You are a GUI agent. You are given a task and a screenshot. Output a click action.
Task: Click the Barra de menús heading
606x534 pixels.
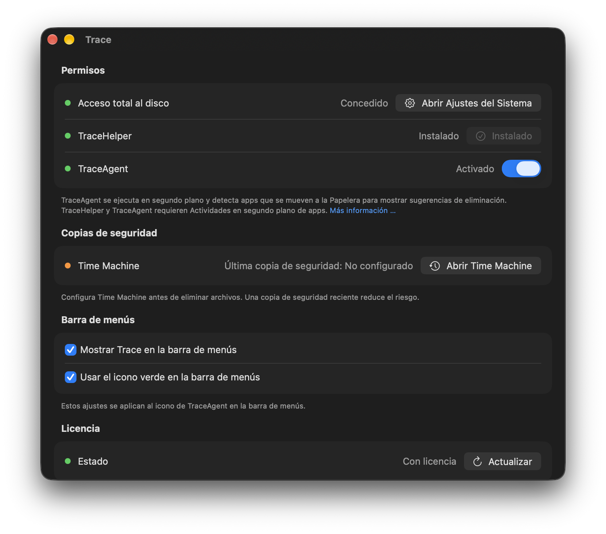[98, 320]
